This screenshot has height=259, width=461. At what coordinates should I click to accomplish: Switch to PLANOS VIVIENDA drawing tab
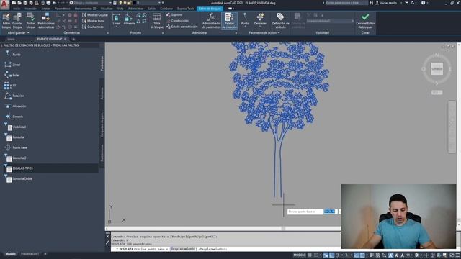pyautogui.click(x=50, y=39)
